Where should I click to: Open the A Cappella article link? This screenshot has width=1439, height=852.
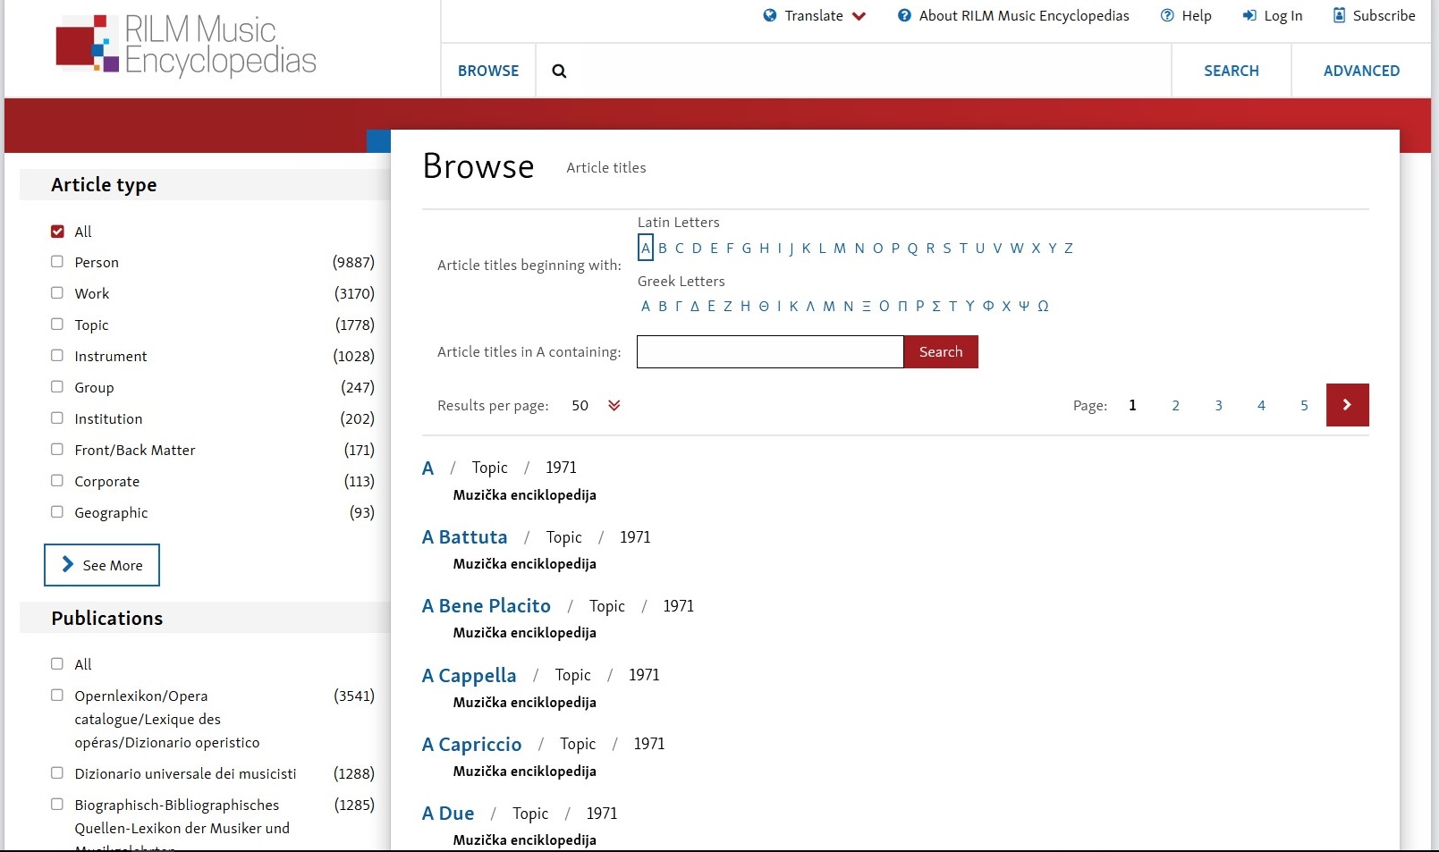tap(470, 676)
